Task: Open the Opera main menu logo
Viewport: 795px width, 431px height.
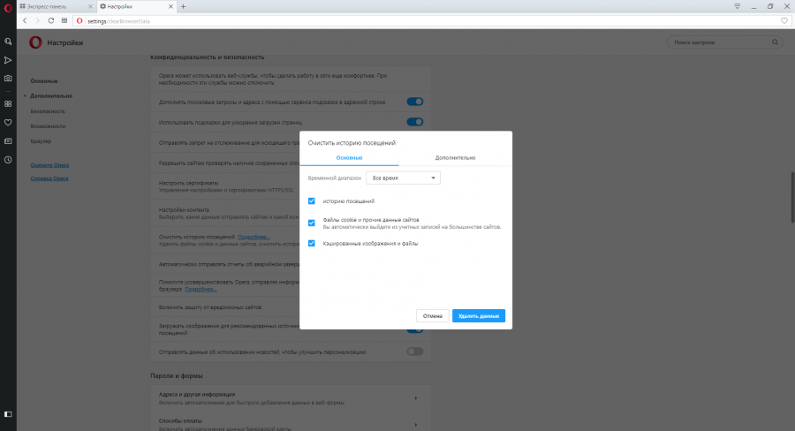Action: tap(7, 6)
